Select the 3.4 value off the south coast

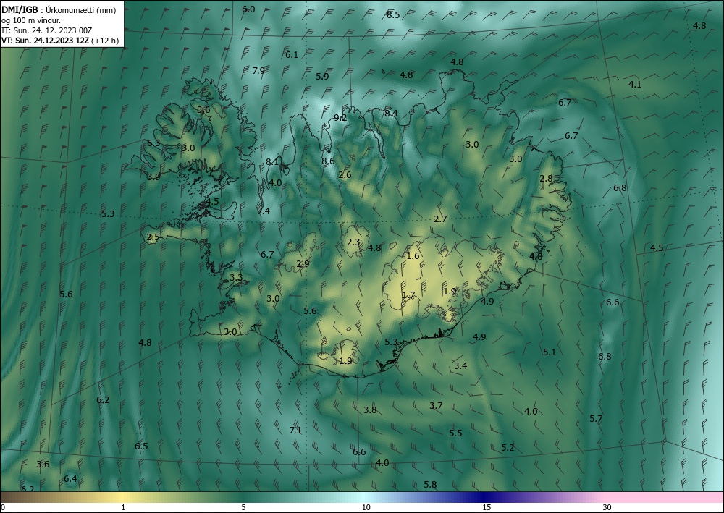click(460, 366)
